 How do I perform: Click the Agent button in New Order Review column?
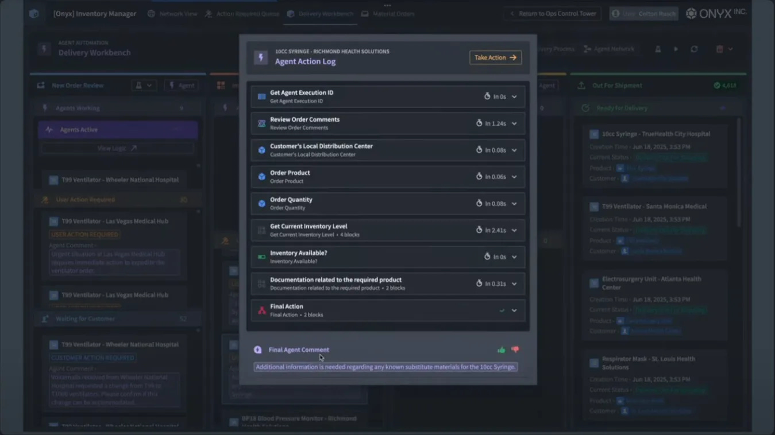pyautogui.click(x=182, y=86)
